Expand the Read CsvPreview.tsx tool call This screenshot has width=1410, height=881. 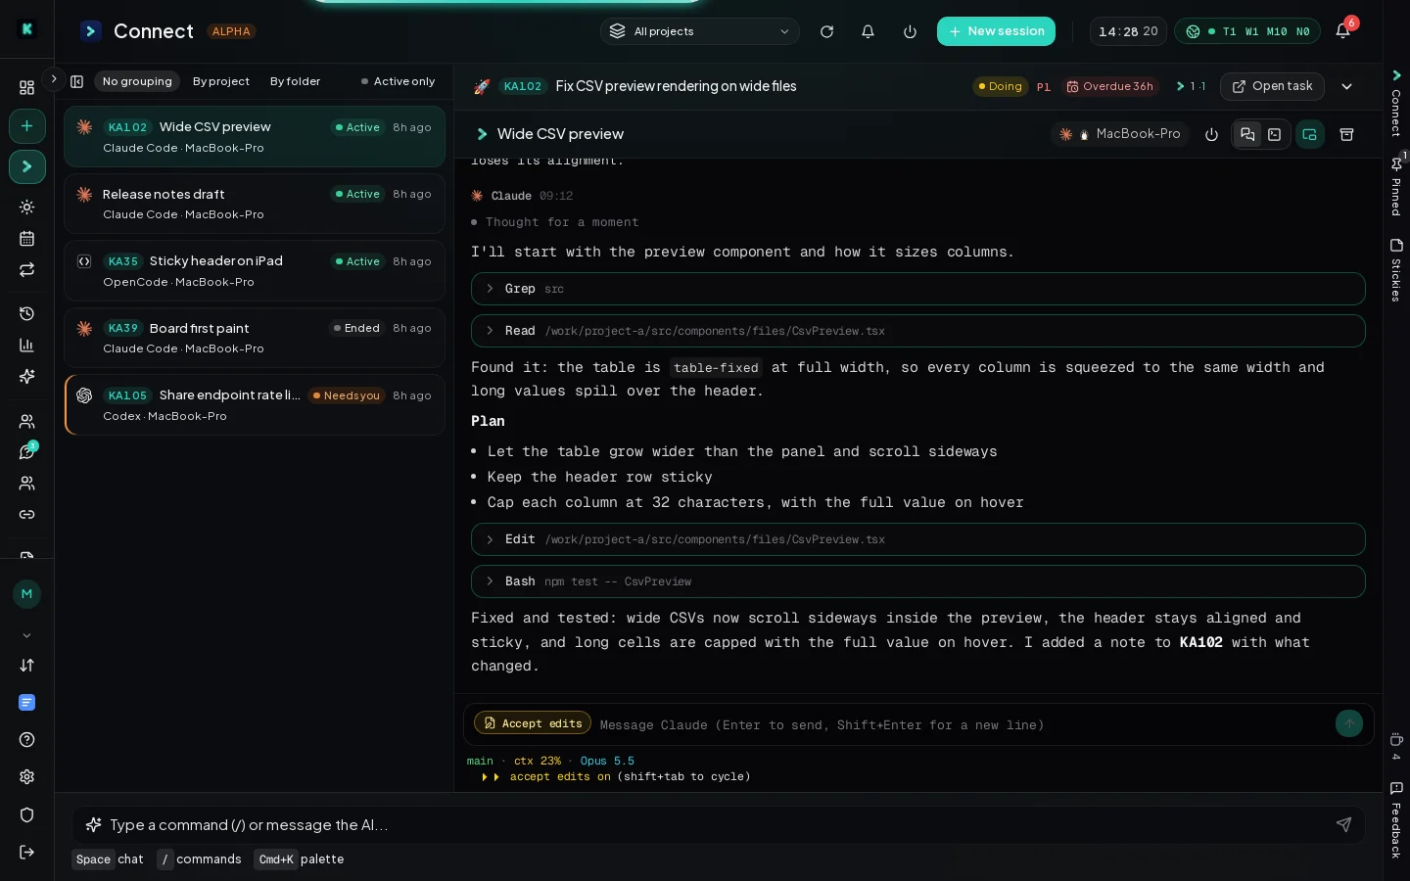coord(918,331)
